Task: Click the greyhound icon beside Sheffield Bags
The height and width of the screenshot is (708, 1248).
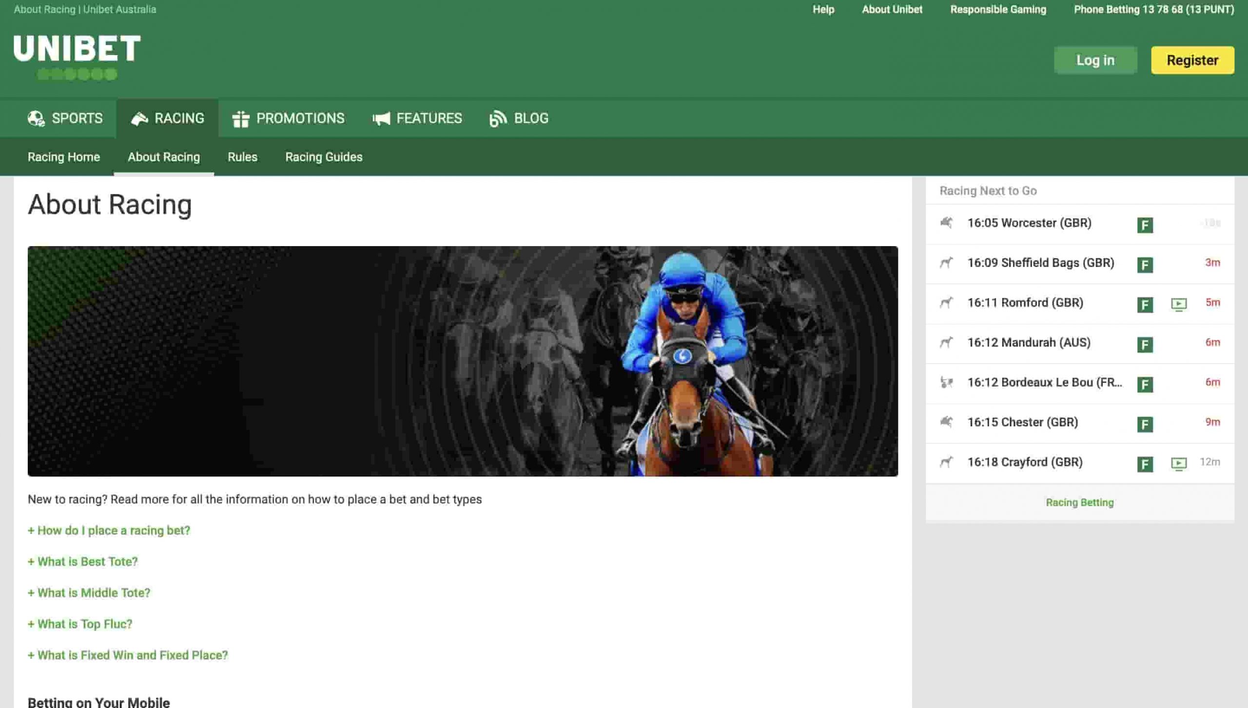Action: (946, 263)
